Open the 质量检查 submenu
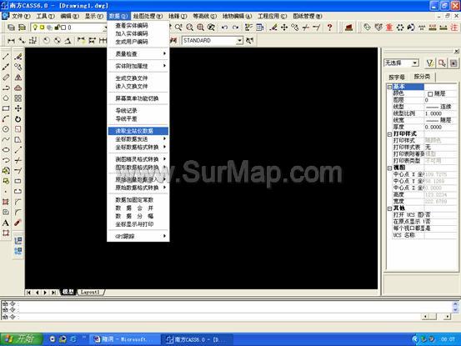The height and width of the screenshot is (346, 461). 138,54
